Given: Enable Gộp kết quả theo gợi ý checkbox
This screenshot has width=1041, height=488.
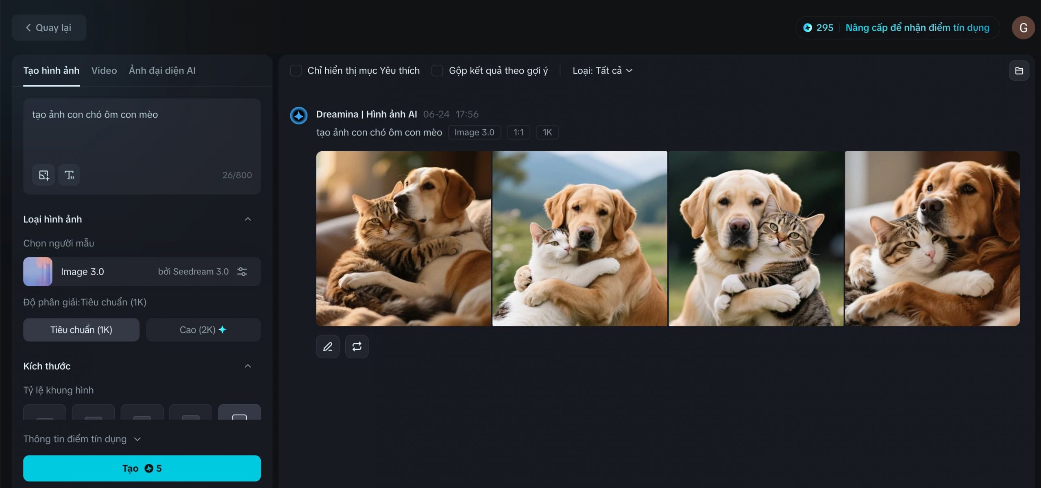Looking at the screenshot, I should (x=437, y=70).
